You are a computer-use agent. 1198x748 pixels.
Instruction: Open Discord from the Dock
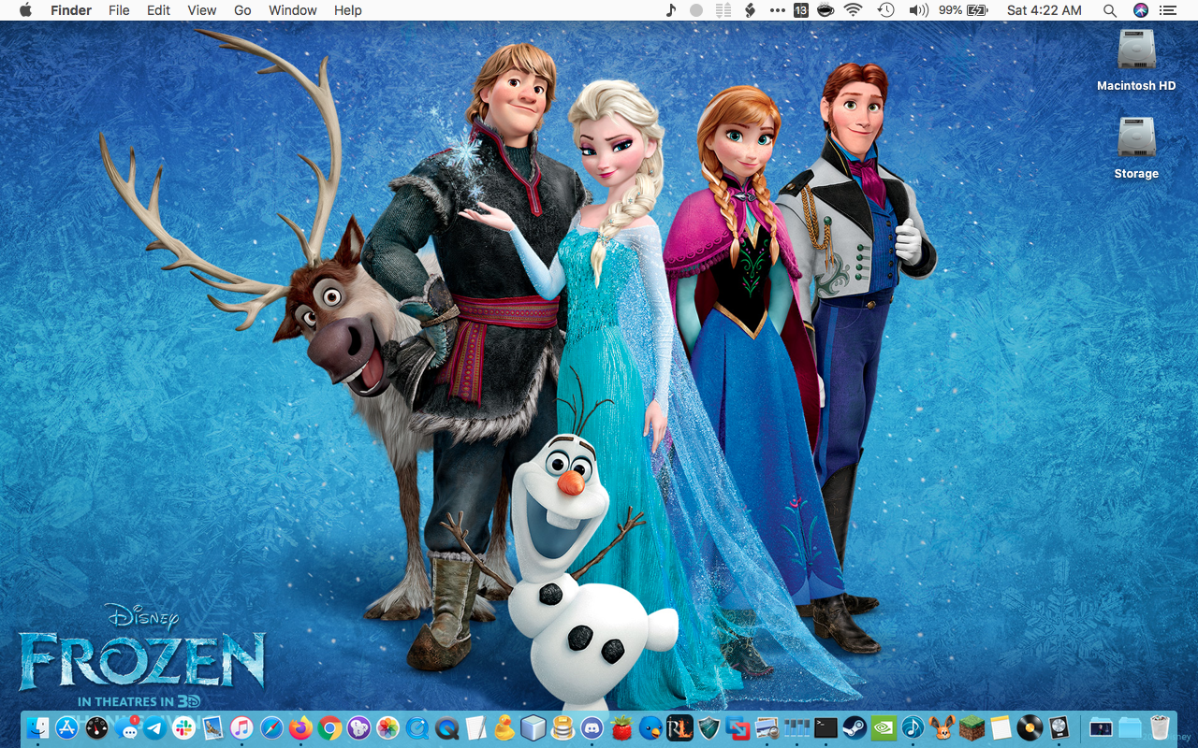click(592, 727)
